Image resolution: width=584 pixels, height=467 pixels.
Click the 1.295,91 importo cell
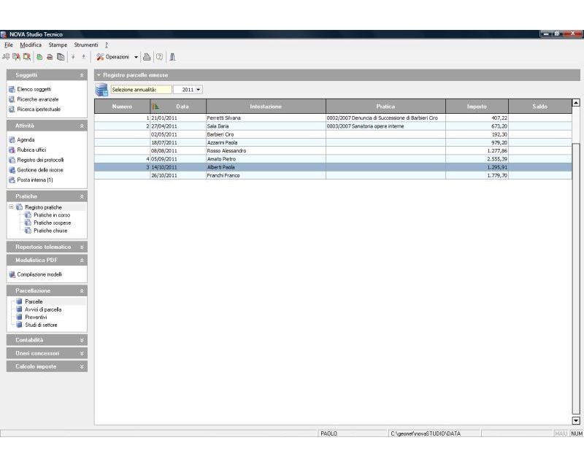[x=477, y=167]
